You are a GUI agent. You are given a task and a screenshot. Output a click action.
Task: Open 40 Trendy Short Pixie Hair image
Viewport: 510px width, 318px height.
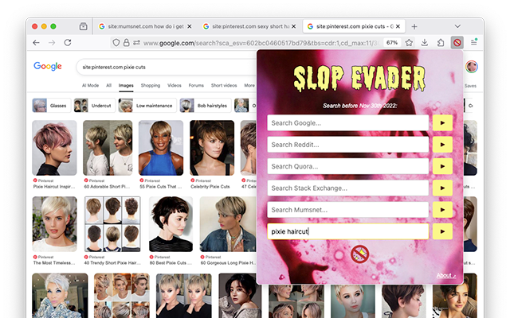112,224
